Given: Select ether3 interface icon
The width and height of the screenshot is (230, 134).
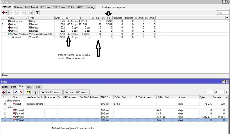Looking at the screenshot, I should tap(9, 31).
